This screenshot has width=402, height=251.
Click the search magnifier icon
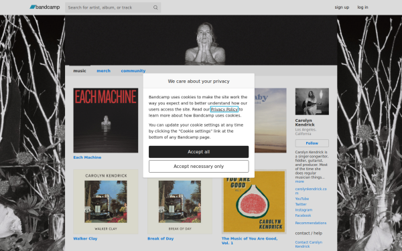click(155, 7)
